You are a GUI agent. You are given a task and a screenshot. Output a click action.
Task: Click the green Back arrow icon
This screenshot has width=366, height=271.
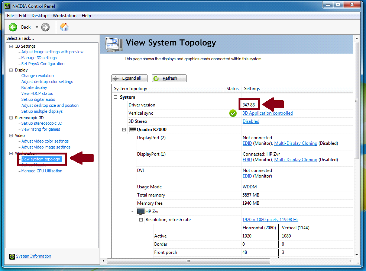pos(13,27)
